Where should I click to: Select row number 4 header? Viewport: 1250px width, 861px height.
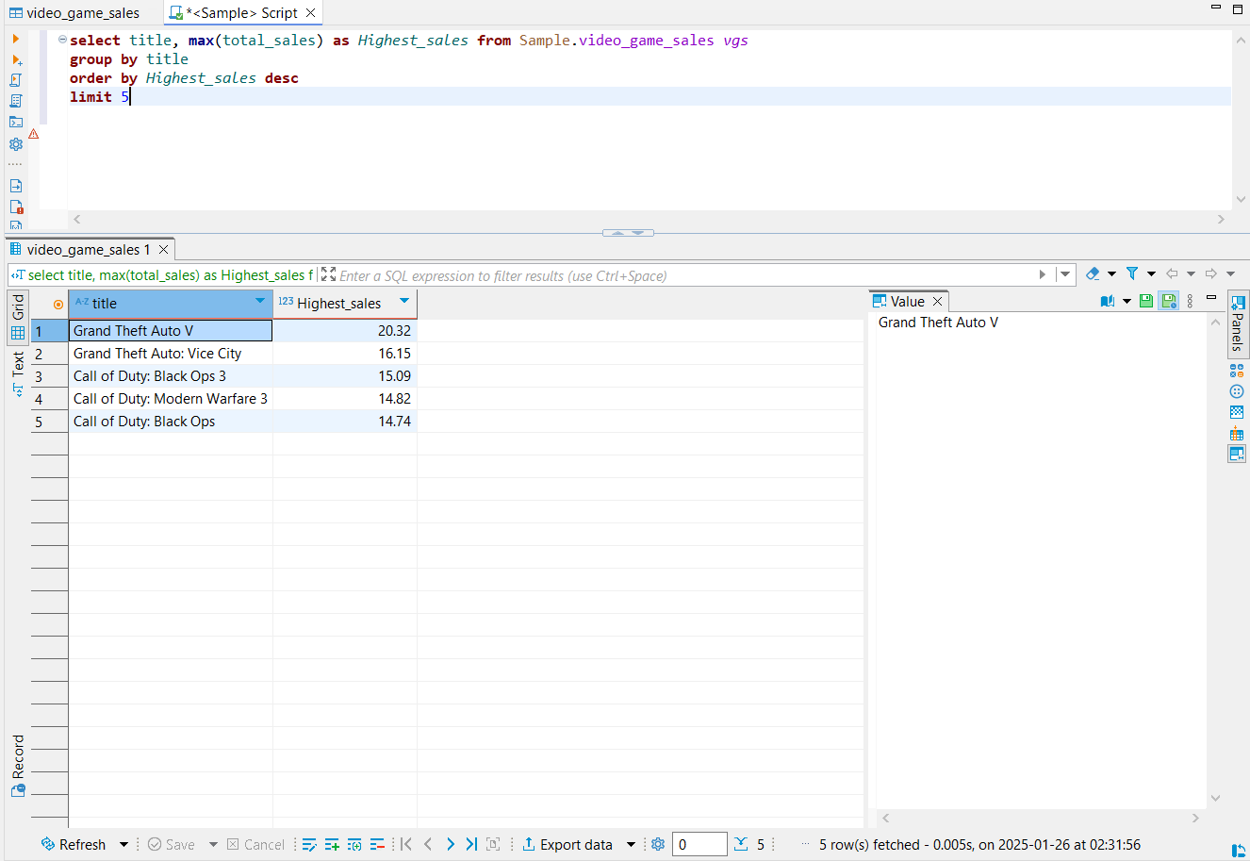click(x=49, y=399)
